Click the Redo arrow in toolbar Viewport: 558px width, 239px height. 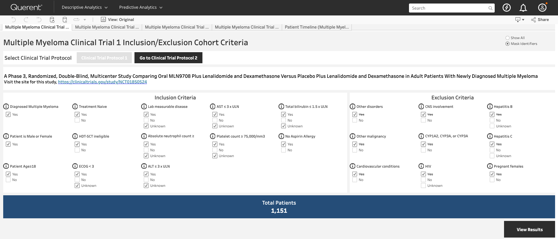point(26,20)
